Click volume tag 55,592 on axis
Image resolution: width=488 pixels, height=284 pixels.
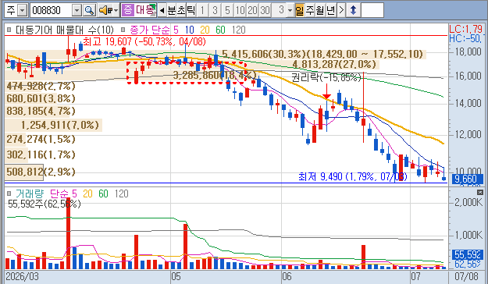[468, 254]
